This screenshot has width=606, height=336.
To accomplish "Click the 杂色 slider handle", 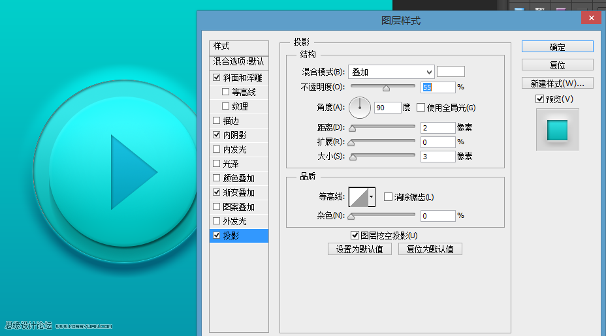I will coord(351,217).
